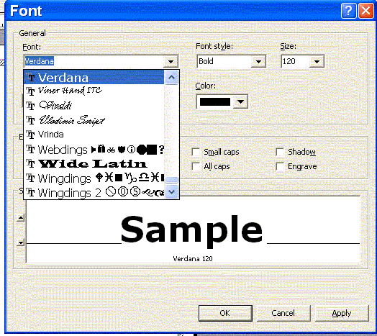Open the black Color swatch picker

222,101
